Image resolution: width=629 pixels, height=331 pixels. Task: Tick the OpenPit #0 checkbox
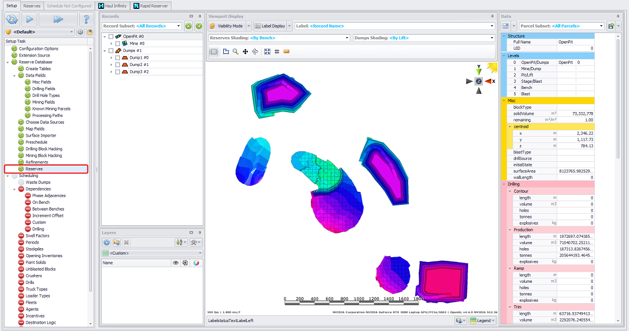[x=111, y=37]
